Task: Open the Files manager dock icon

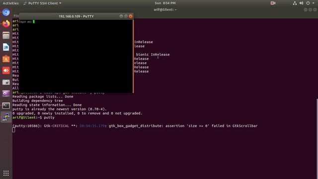Action: tap(6, 35)
